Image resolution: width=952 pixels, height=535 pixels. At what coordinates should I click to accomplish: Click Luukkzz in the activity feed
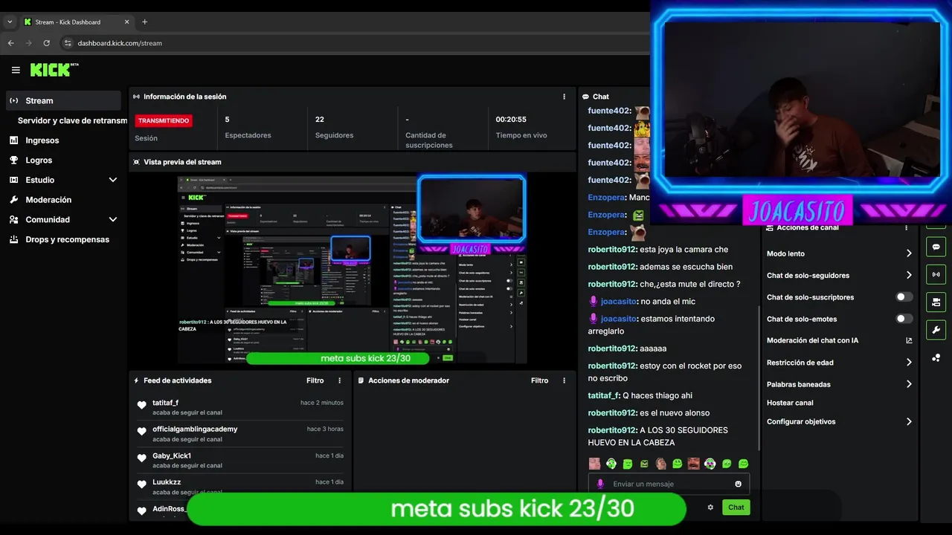pos(167,482)
